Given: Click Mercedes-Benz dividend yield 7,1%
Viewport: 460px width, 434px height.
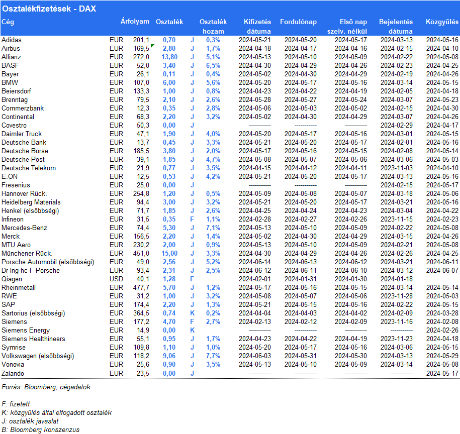Looking at the screenshot, I should tap(213, 228).
